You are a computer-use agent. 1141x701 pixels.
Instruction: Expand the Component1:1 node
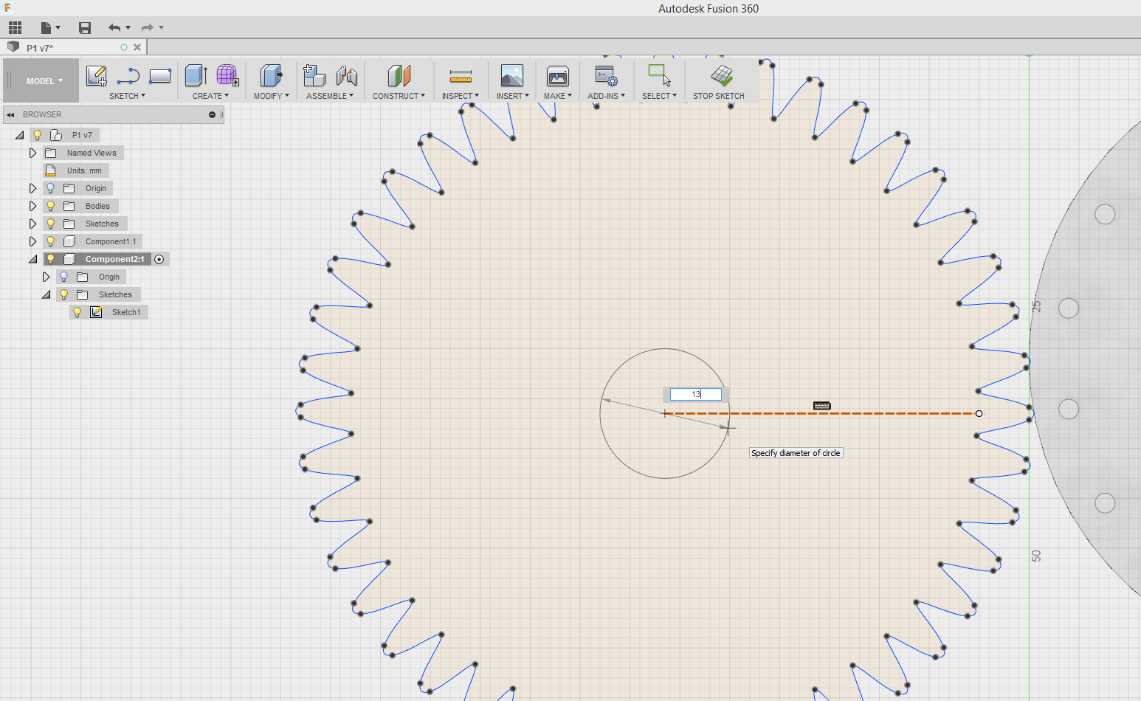(x=32, y=241)
